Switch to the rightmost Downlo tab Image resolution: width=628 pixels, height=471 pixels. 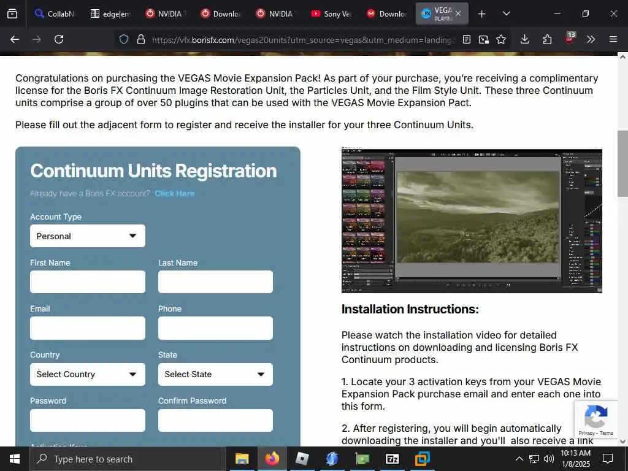[x=386, y=13]
